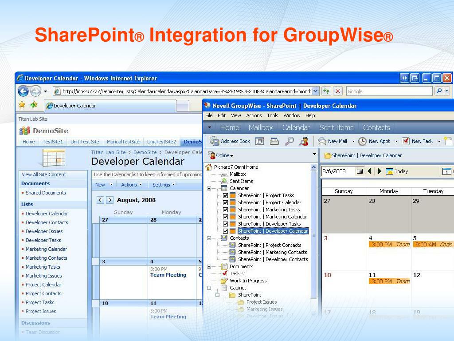This screenshot has height=341, width=454.
Task: Open Work In Progress folder
Action: point(248,281)
